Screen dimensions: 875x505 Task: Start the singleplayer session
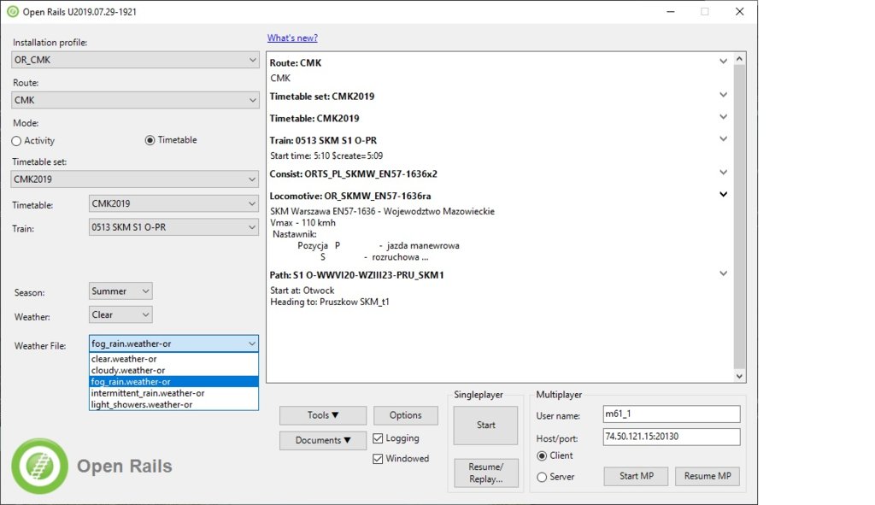coord(485,426)
